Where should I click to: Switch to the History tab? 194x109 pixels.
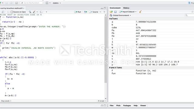click(126, 8)
